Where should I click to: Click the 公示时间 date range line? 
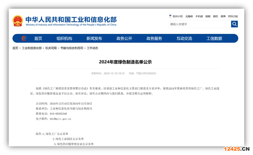[x=64, y=104]
